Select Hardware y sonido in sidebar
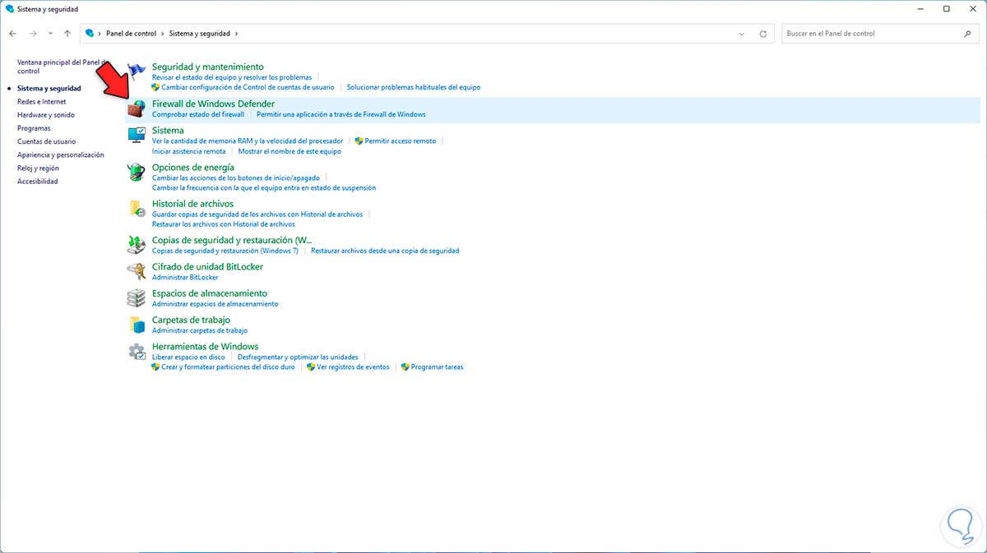987x553 pixels. point(46,115)
